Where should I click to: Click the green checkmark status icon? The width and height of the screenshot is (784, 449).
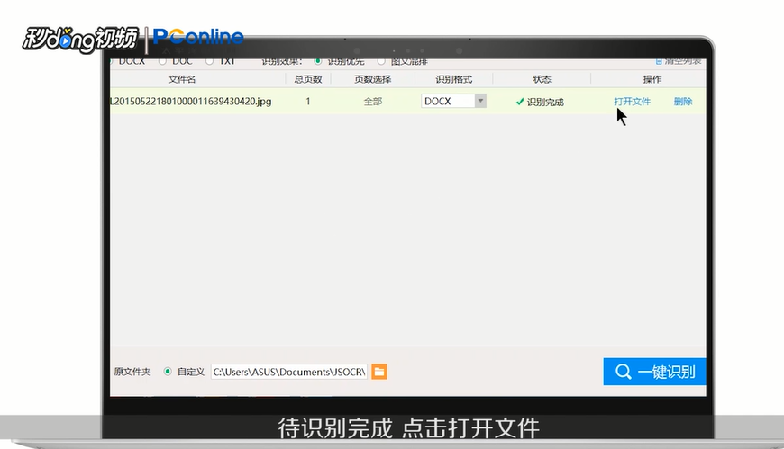pyautogui.click(x=520, y=102)
